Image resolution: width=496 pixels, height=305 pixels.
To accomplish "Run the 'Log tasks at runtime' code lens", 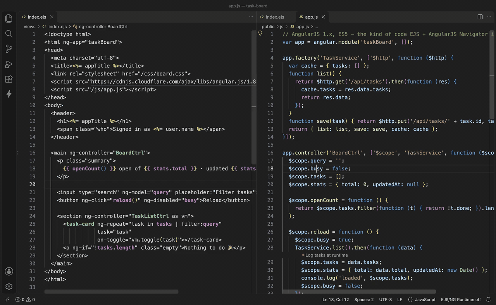I will point(325,255).
